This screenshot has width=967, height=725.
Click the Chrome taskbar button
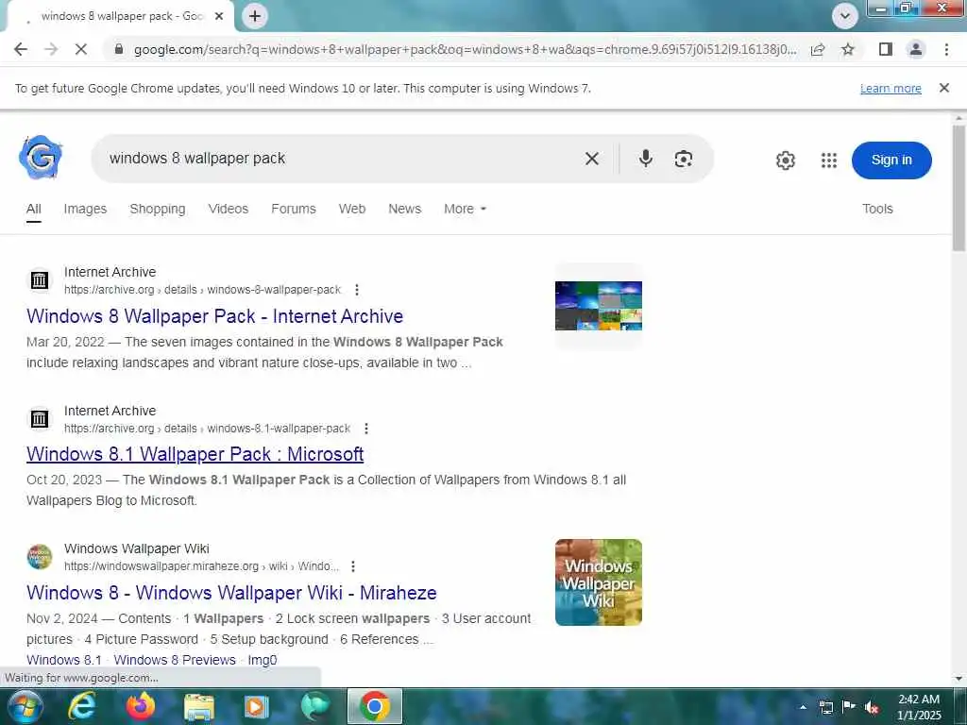coord(374,706)
